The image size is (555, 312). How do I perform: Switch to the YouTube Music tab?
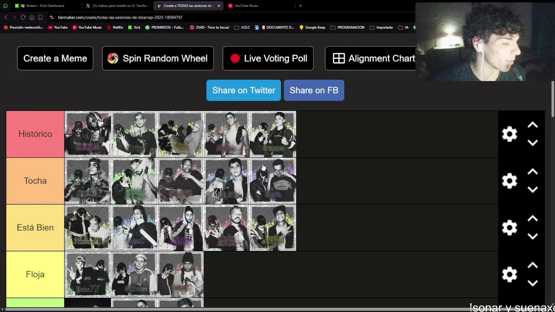(x=259, y=6)
